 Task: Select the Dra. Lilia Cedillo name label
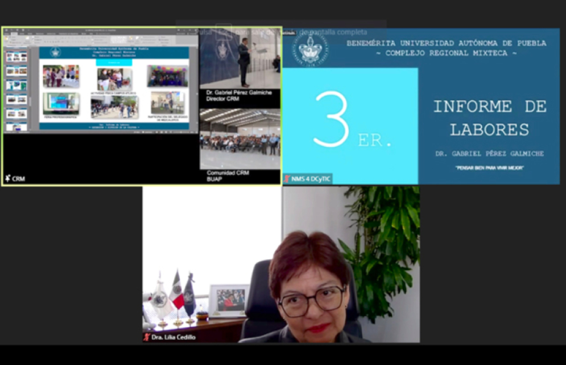173,337
